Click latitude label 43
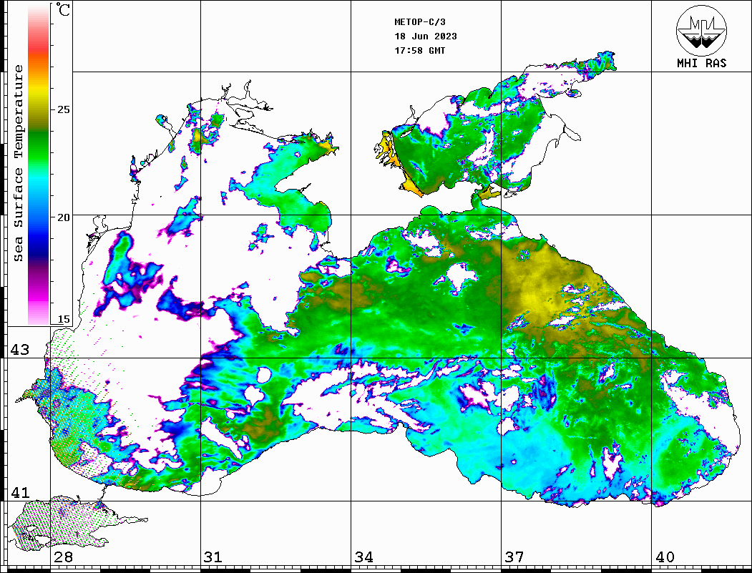The width and height of the screenshot is (752, 573). 19,350
